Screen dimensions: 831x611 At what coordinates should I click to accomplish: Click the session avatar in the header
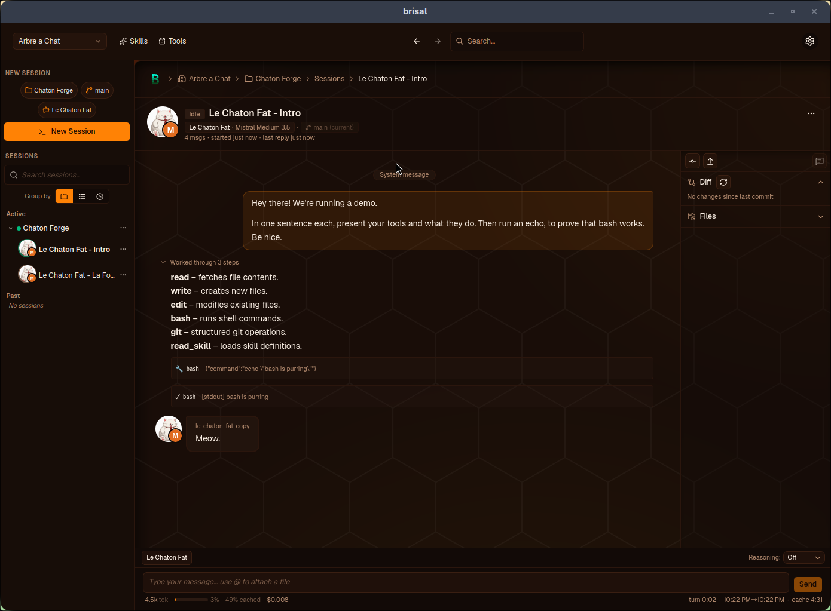163,122
